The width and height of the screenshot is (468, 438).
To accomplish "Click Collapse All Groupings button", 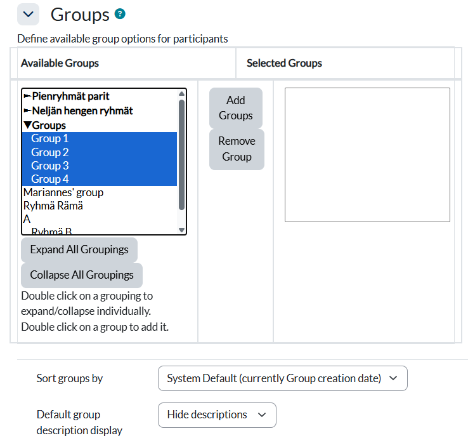I will (x=82, y=275).
